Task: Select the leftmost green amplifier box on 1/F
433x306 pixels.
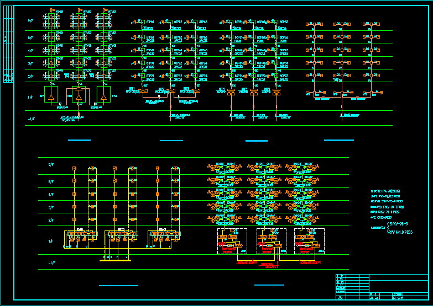Action: [x=51, y=94]
